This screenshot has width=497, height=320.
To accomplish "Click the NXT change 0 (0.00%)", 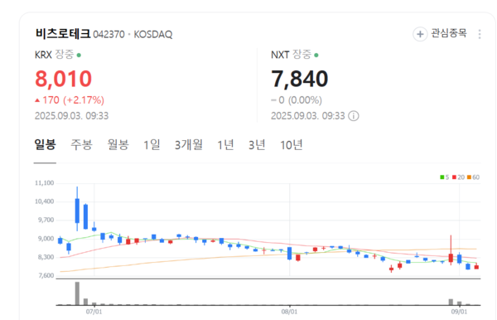I will (297, 100).
